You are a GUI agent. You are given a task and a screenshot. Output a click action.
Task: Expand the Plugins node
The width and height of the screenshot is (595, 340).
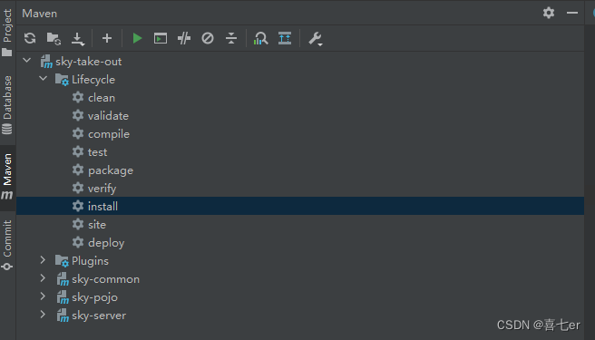coord(43,260)
